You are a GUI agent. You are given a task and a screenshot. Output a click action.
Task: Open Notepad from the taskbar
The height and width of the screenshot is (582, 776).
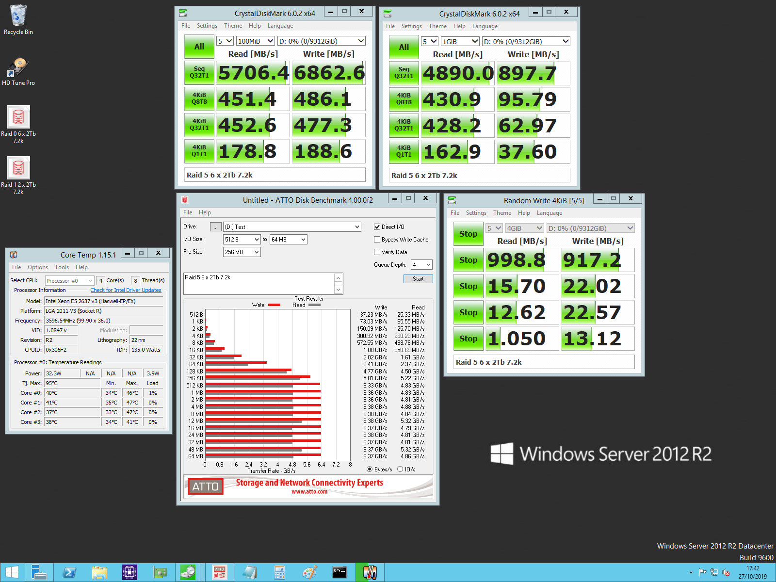pyautogui.click(x=250, y=573)
